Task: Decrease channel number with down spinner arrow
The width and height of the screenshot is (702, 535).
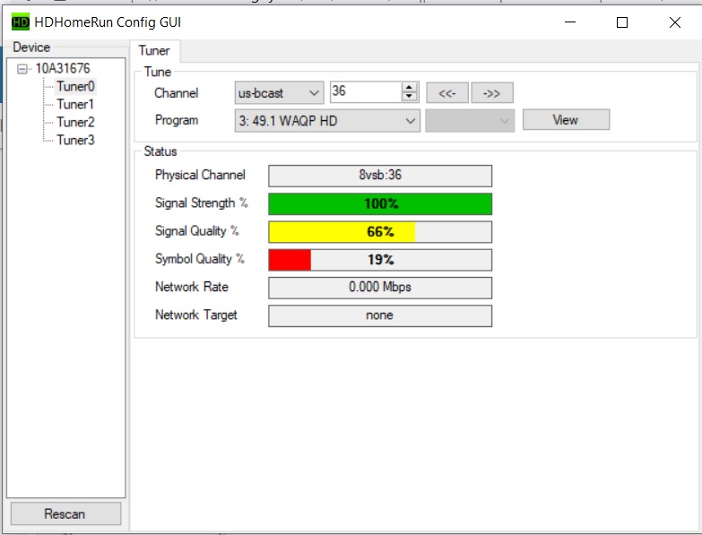Action: 409,97
